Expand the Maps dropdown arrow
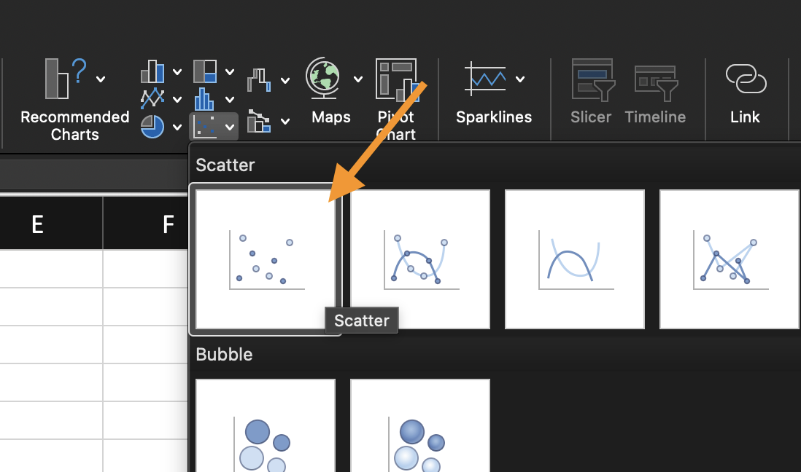 pos(358,79)
